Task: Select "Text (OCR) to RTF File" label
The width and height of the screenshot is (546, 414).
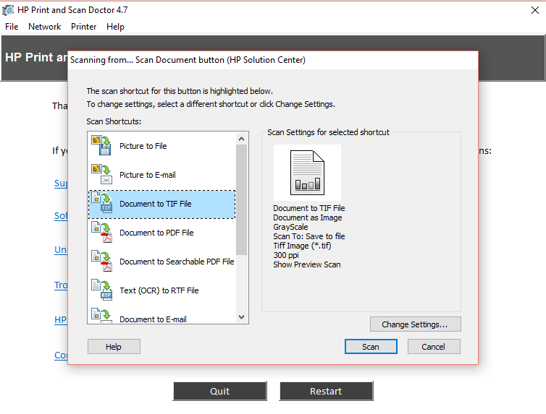Action: point(159,290)
